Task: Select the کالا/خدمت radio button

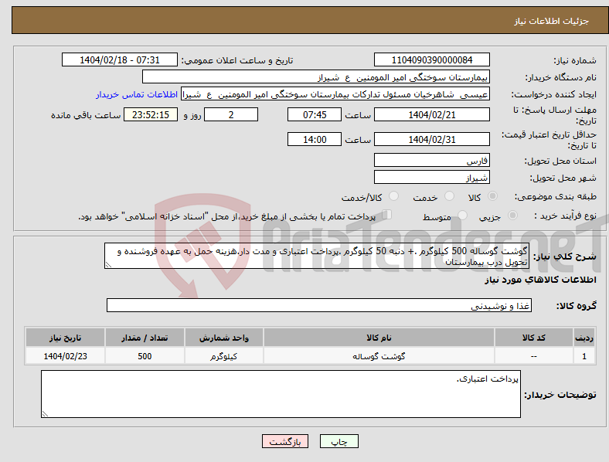Action: pos(394,196)
